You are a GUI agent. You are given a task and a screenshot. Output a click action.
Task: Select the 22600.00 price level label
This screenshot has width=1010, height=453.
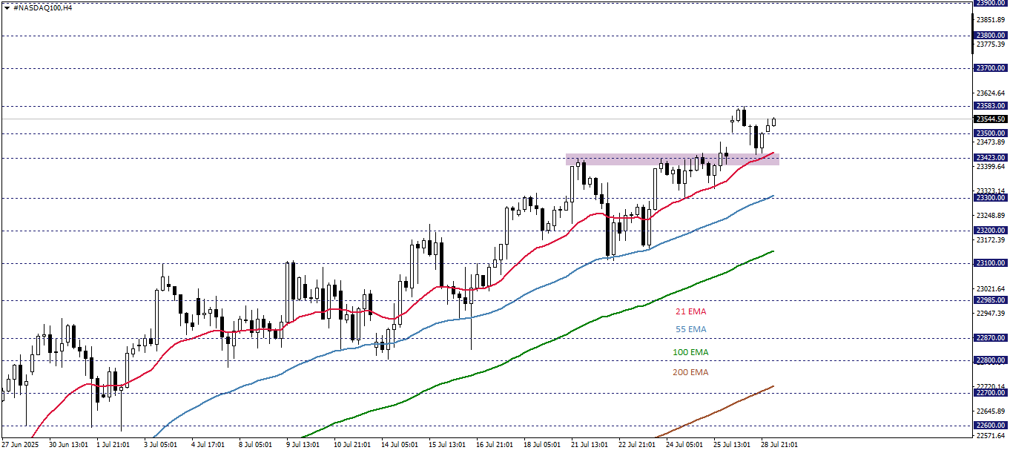click(x=991, y=426)
